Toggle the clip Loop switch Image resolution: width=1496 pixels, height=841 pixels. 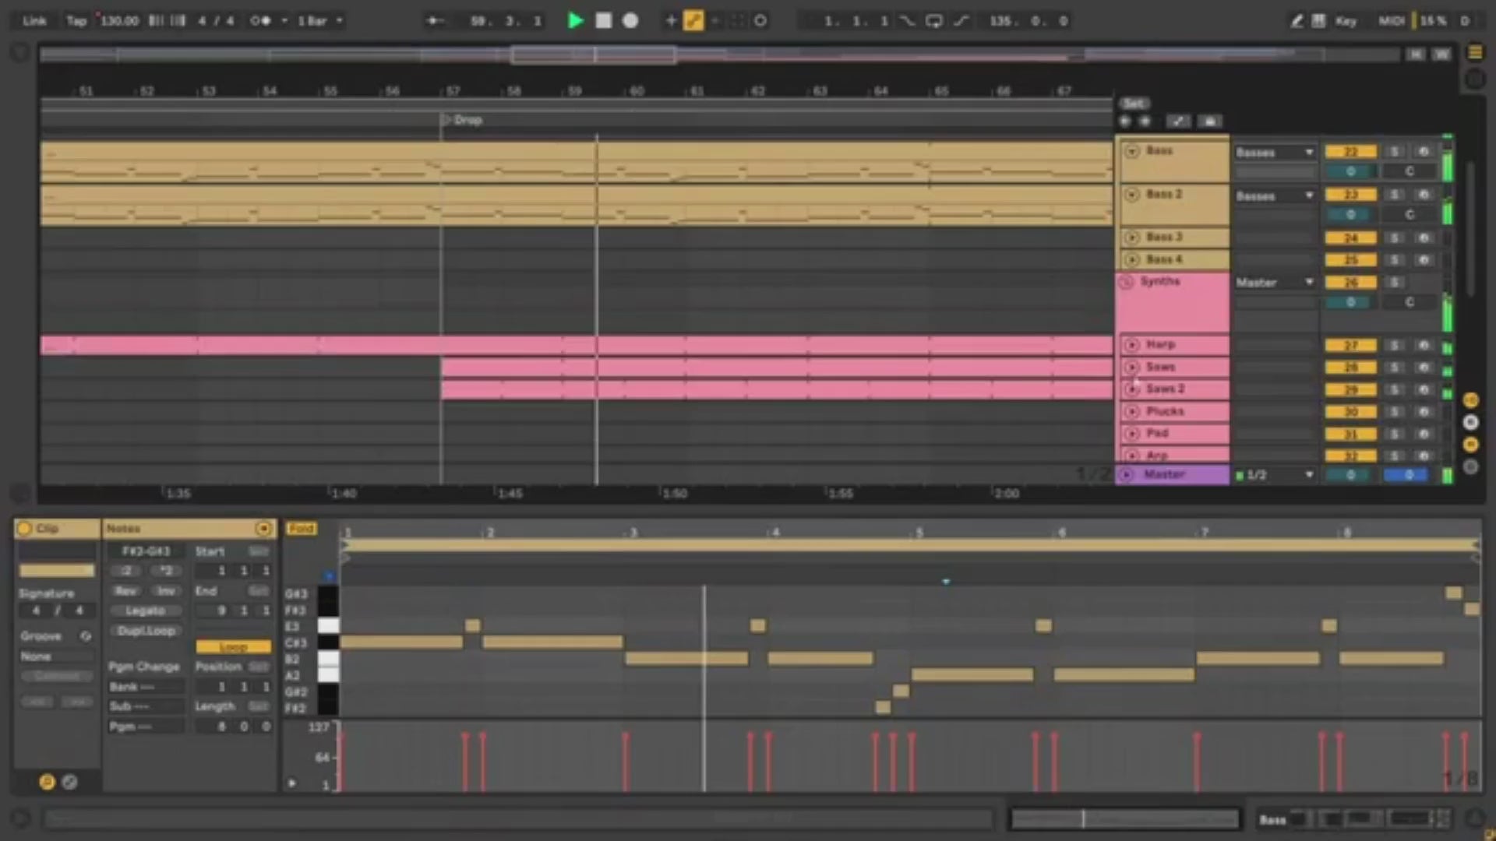click(x=233, y=647)
